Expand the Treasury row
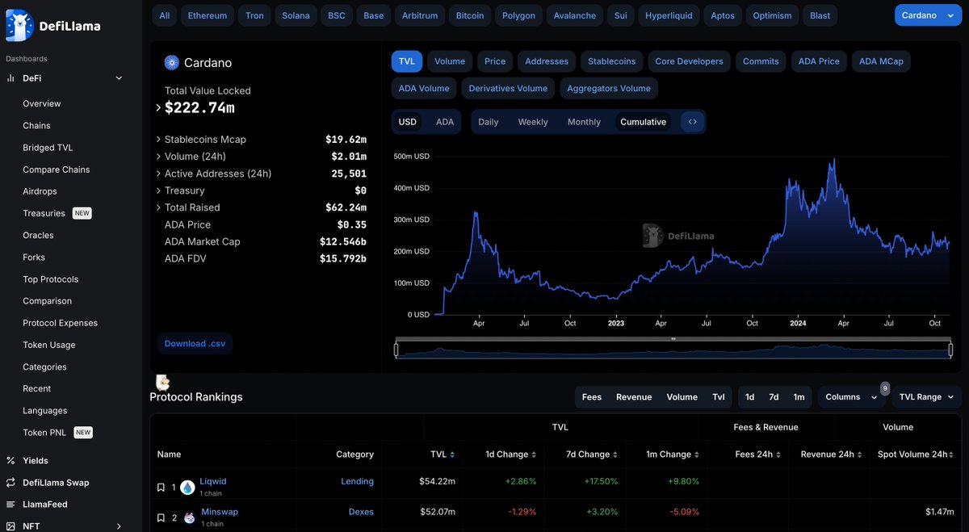 (x=158, y=191)
